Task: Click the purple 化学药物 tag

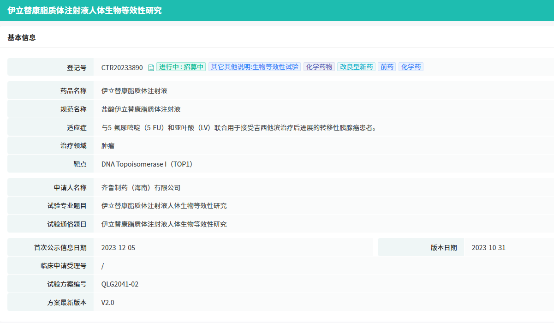Action: 319,67
